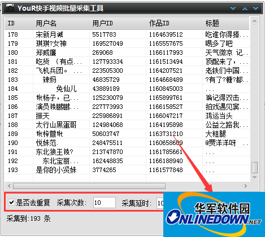The width and height of the screenshot is (265, 237).
Task: Click 采集到:193 条 status text
Action: coord(28,218)
